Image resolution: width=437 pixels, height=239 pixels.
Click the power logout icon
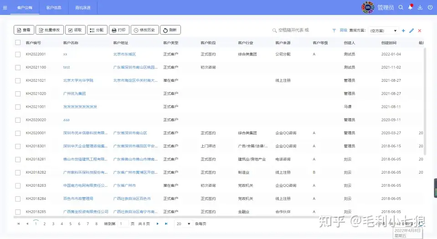pos(430,8)
